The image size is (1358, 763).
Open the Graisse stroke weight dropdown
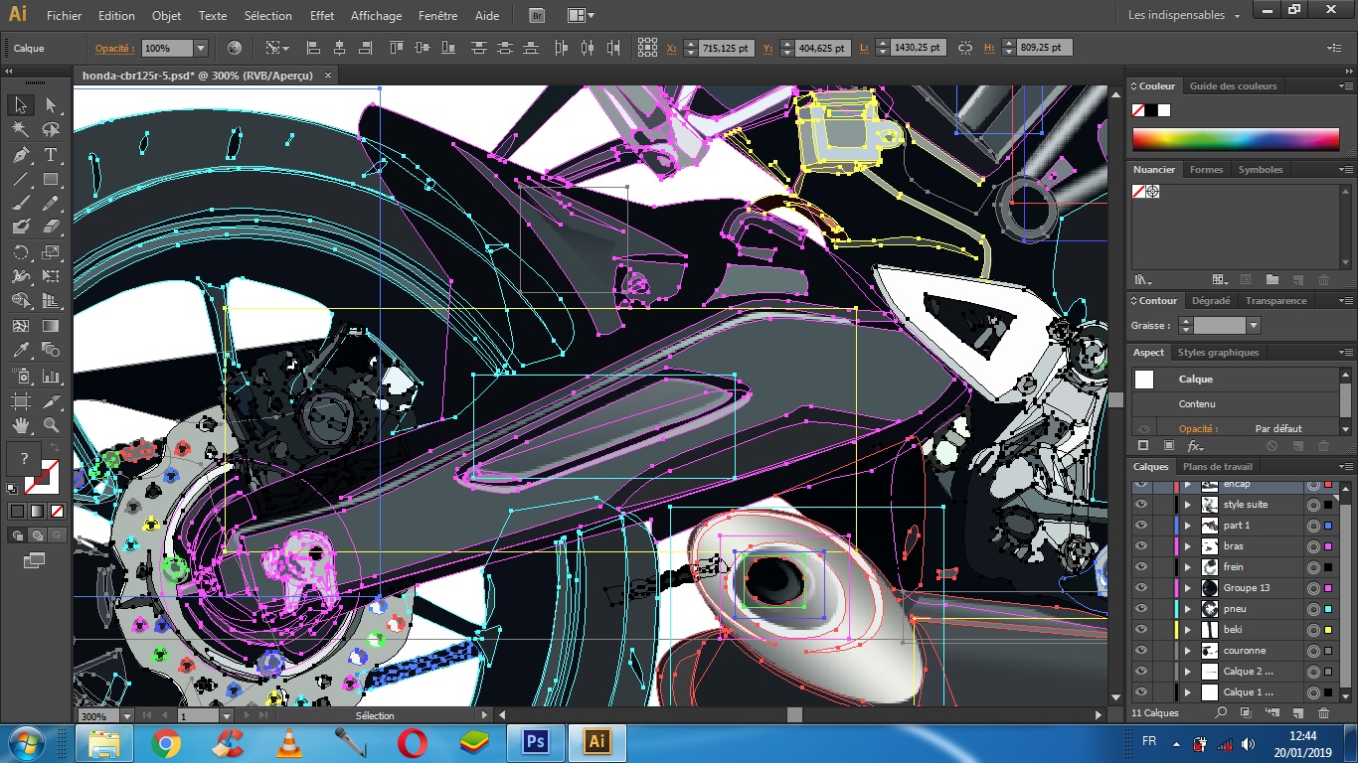coord(1254,325)
